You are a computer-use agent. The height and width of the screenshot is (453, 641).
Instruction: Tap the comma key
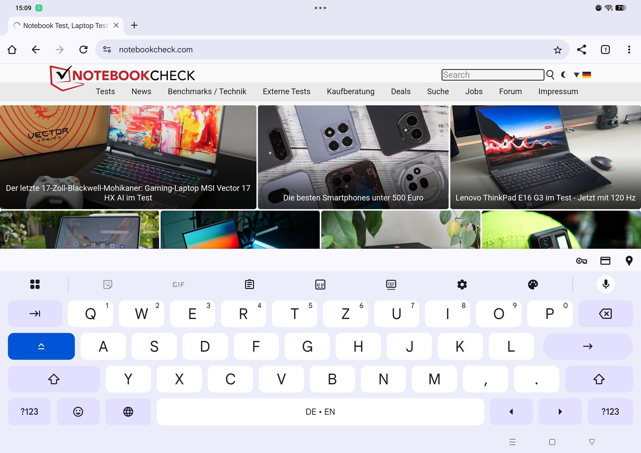tap(485, 379)
